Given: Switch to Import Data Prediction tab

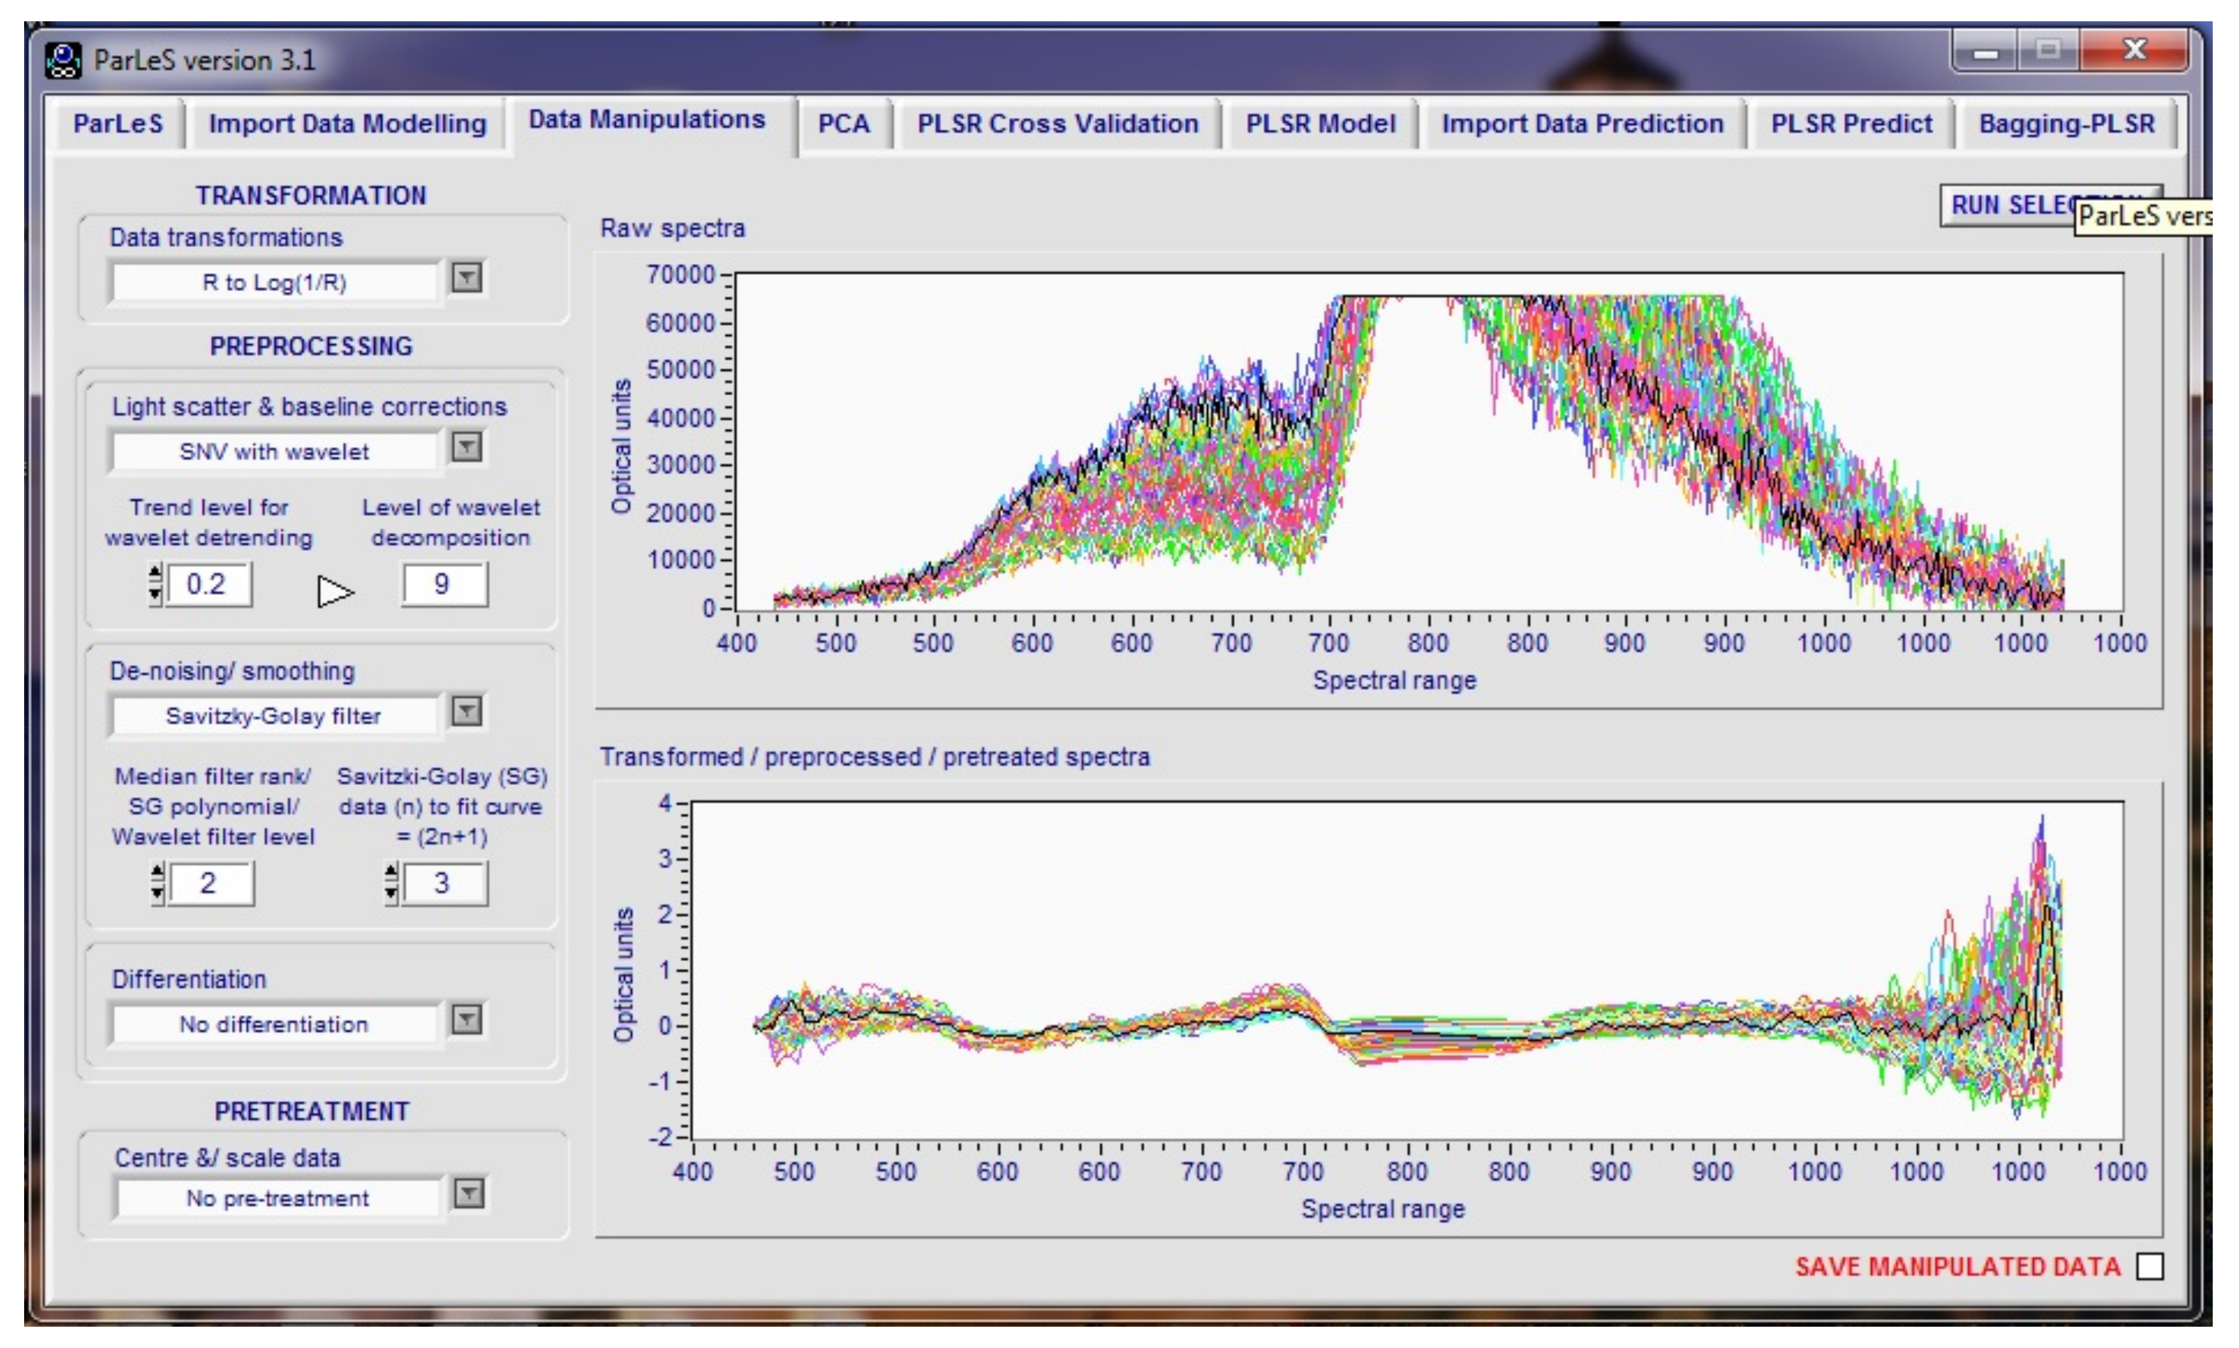Looking at the screenshot, I should coord(1582,124).
